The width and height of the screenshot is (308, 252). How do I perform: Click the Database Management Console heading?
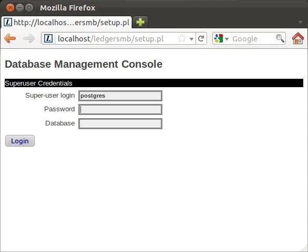(84, 64)
